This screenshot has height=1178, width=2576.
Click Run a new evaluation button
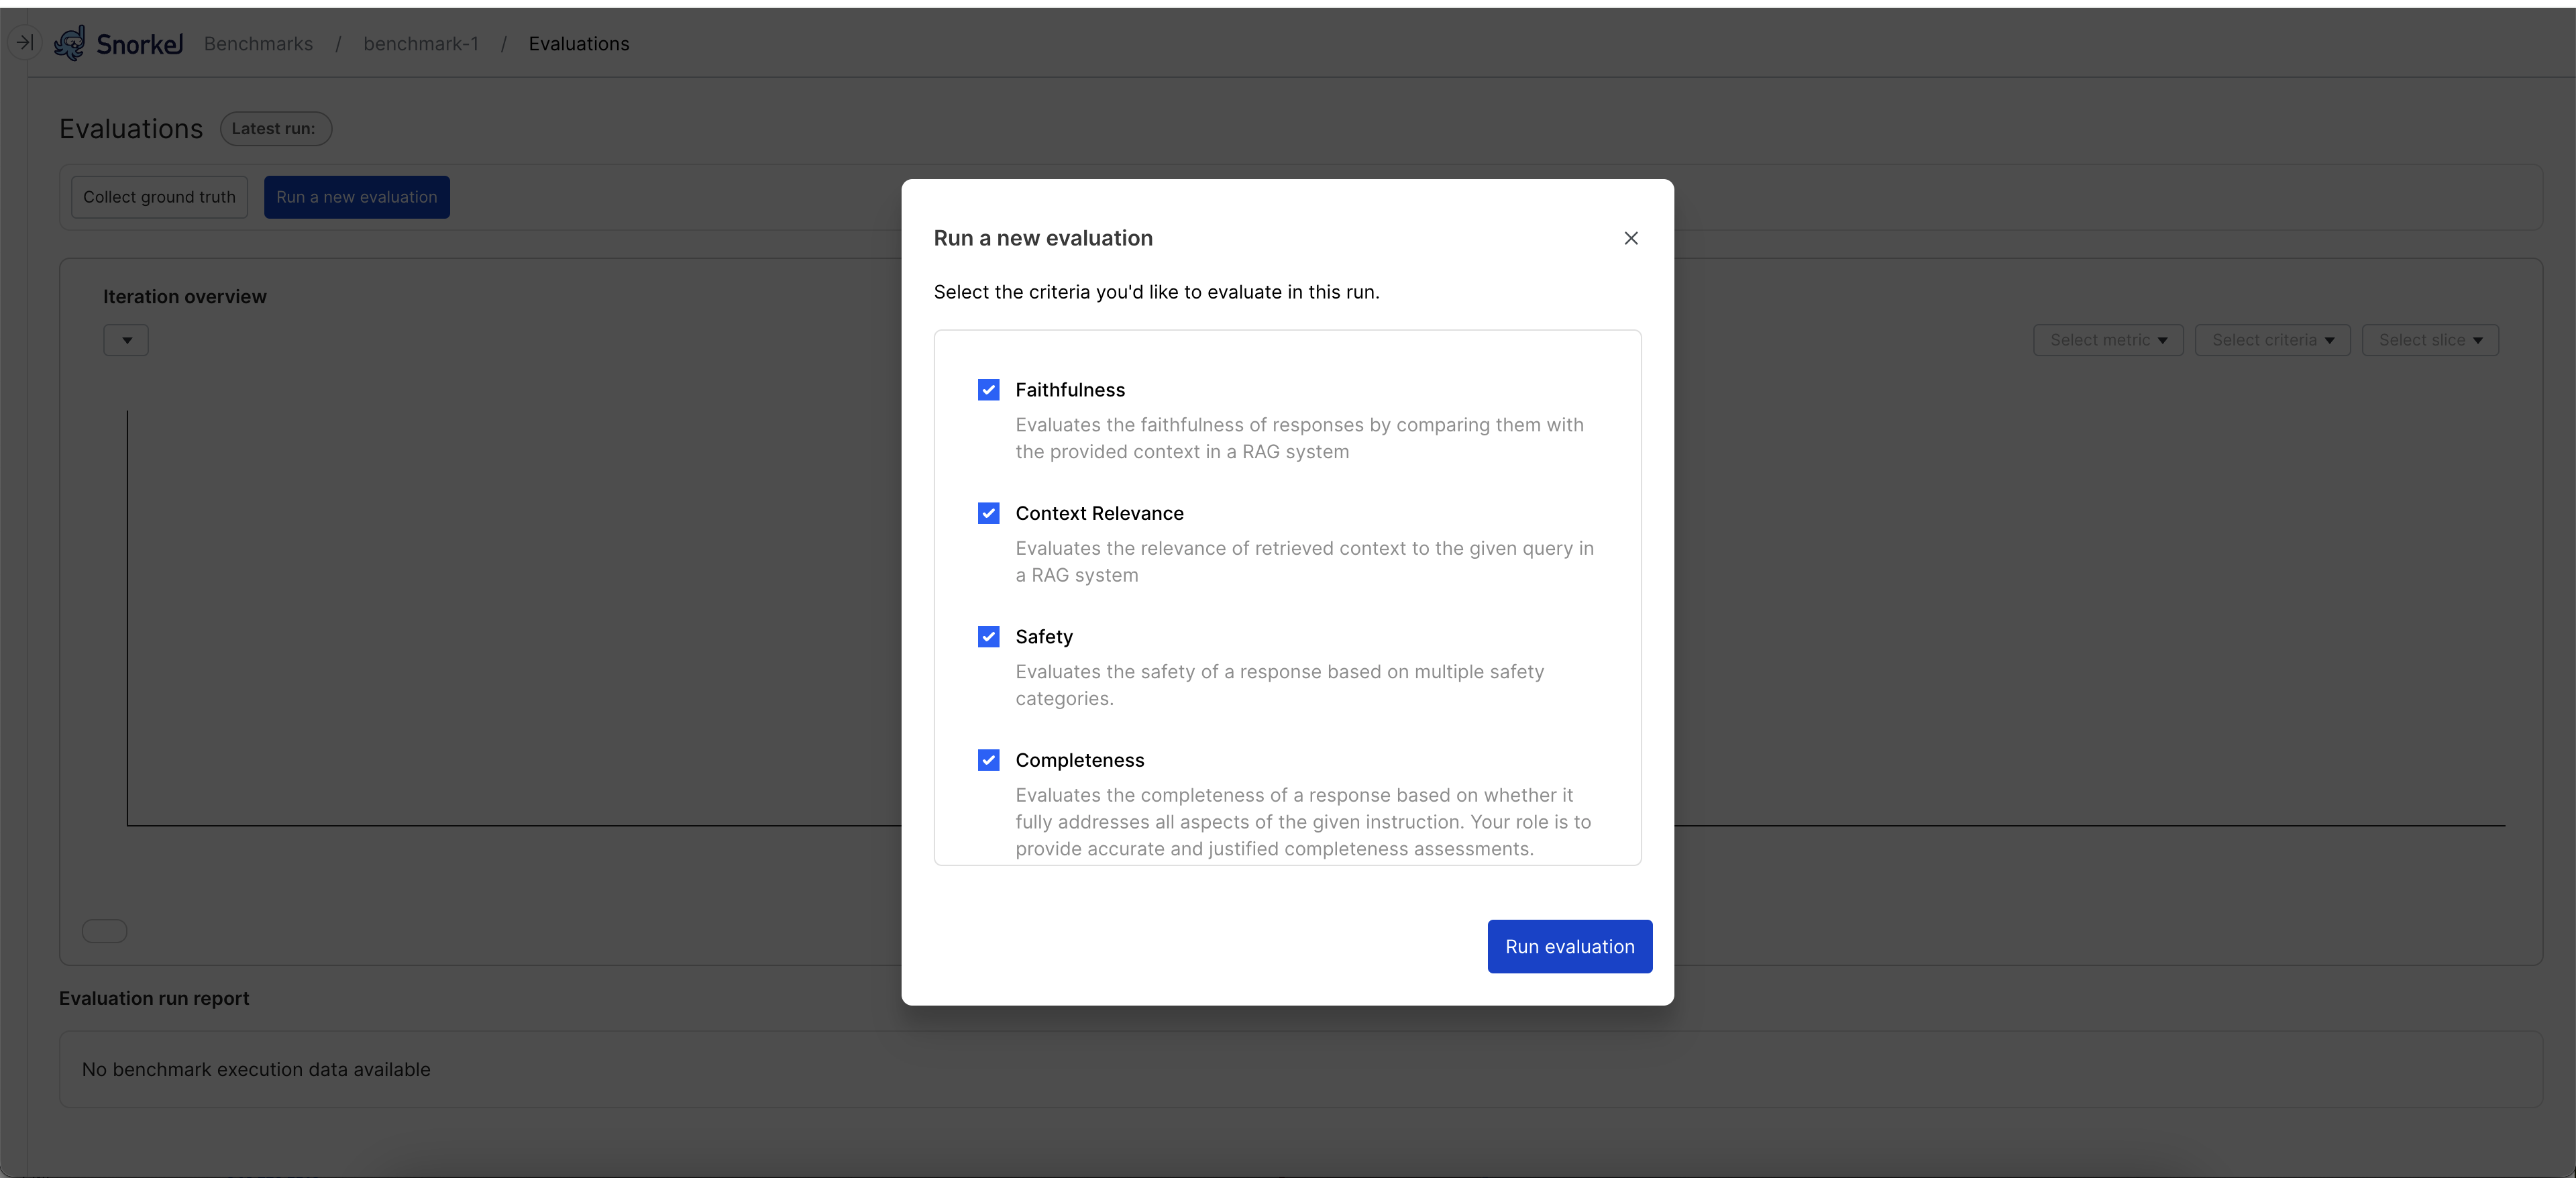(x=357, y=197)
